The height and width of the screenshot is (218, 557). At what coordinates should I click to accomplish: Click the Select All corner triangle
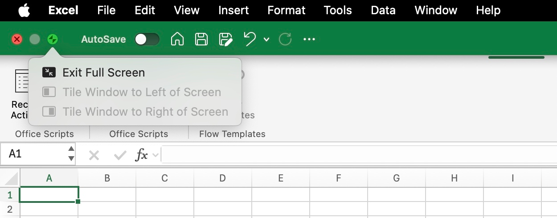pos(10,178)
